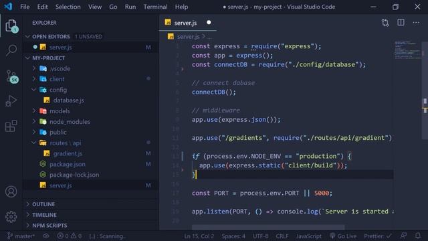This screenshot has width=428, height=241.
Task: Collapse the routes \ api folder
Action: click(34, 143)
